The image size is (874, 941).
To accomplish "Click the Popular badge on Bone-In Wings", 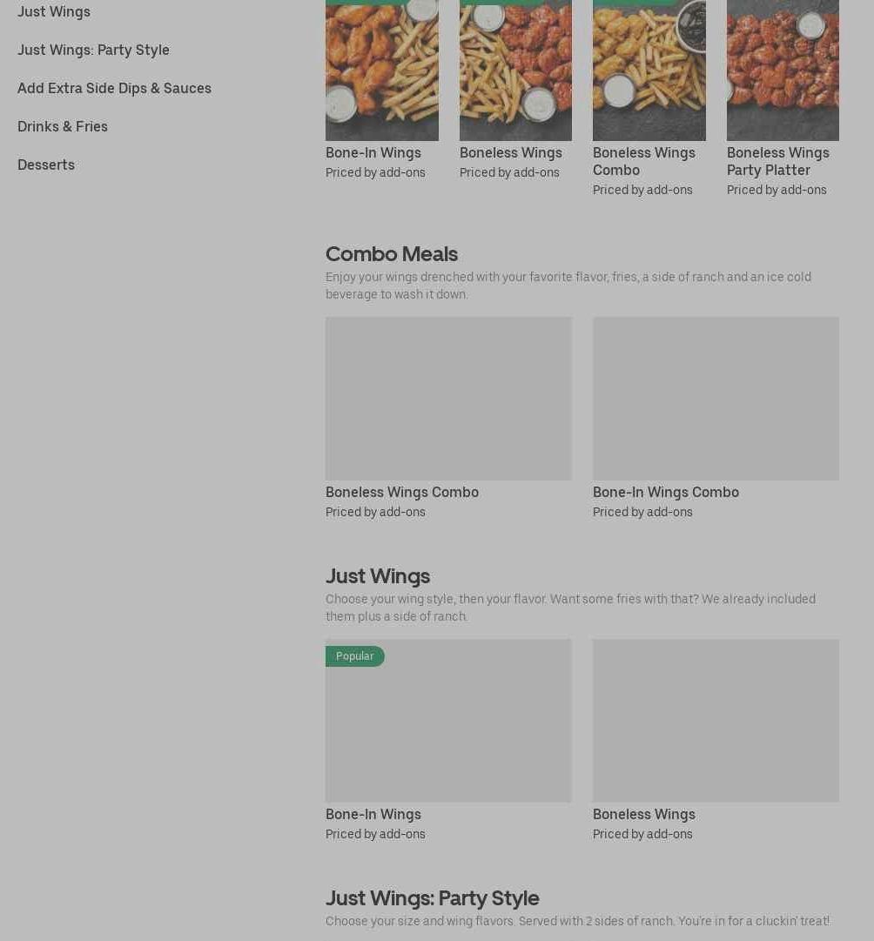I will tap(355, 656).
